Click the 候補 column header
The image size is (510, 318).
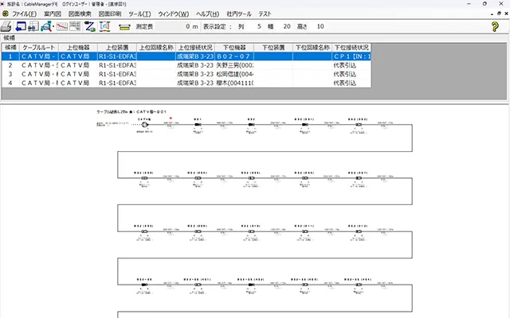click(10, 48)
